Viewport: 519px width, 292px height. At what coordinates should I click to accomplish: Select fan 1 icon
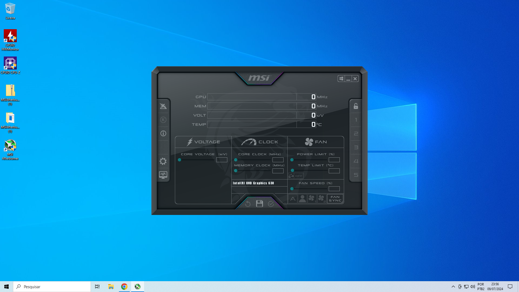(312, 199)
